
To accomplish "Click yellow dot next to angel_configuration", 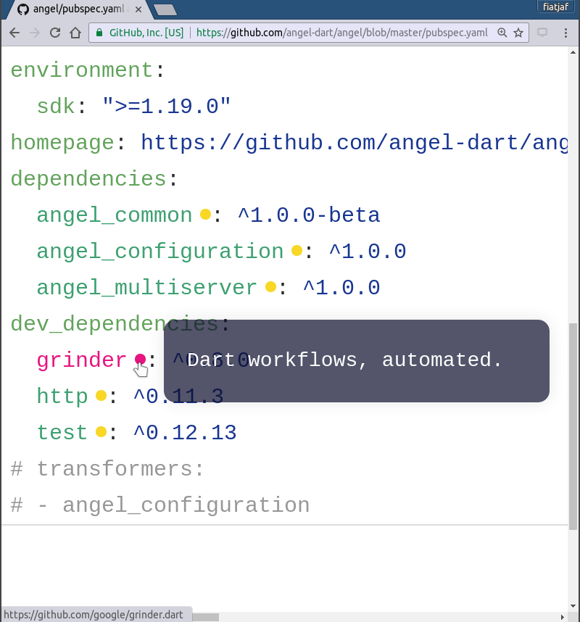I will point(297,250).
